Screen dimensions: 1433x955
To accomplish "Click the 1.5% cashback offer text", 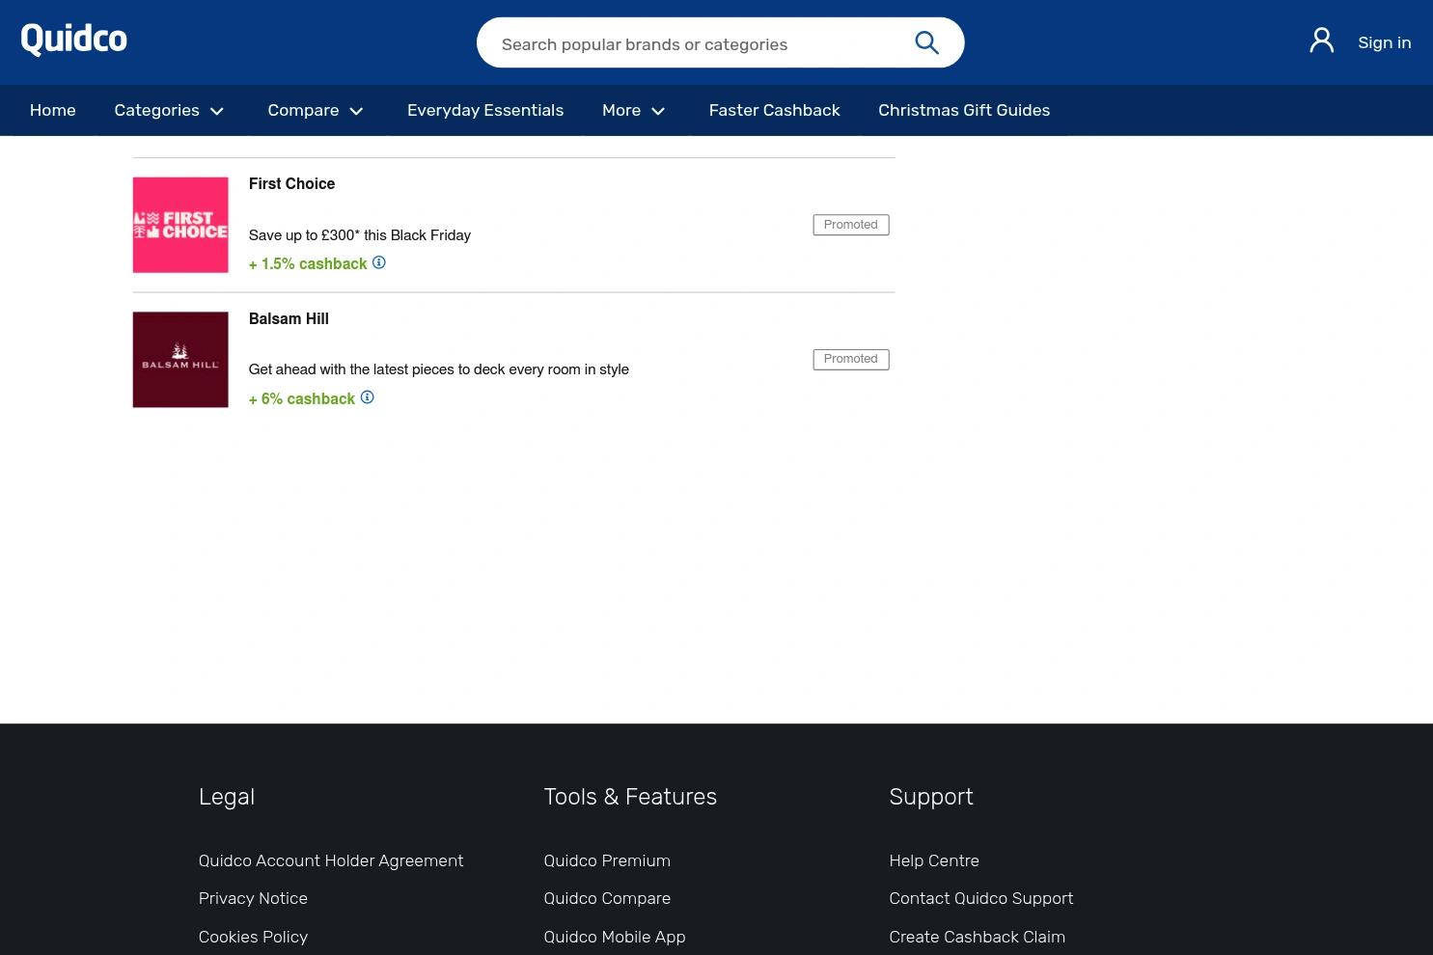I will [308, 263].
